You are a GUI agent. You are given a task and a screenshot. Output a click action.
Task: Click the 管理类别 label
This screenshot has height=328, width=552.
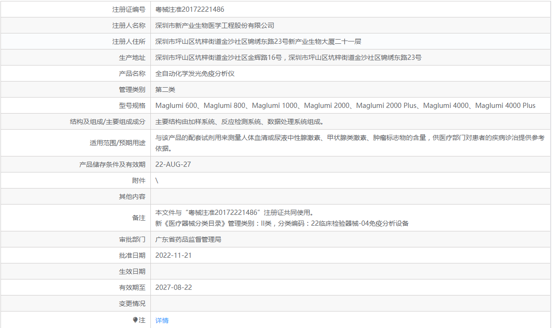tap(132, 90)
